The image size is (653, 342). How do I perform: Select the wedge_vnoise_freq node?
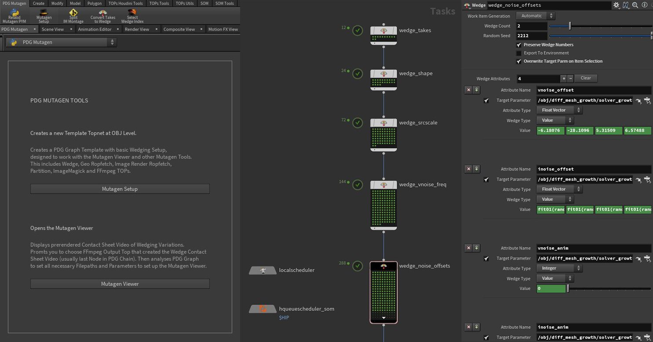pos(383,205)
